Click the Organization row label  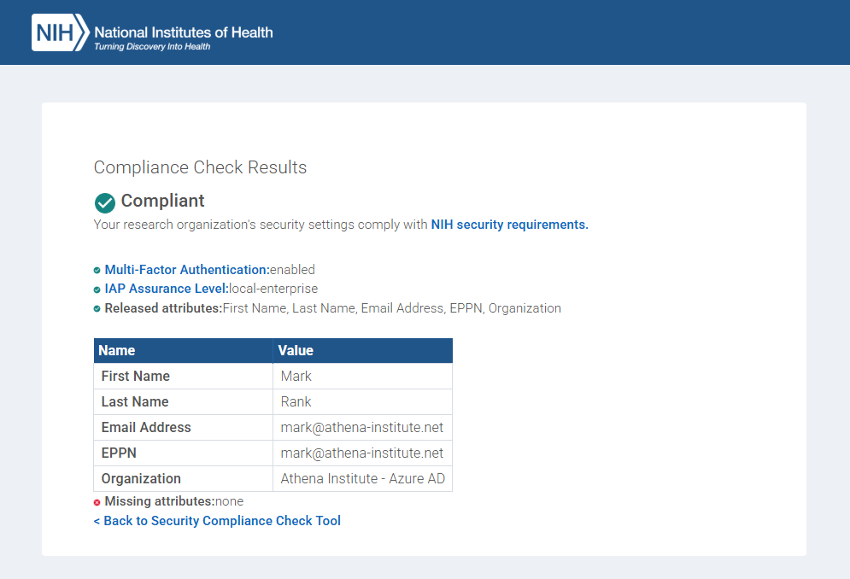coord(141,478)
